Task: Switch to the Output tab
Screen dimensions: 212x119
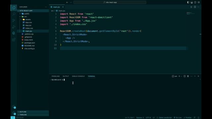Action: point(66,76)
